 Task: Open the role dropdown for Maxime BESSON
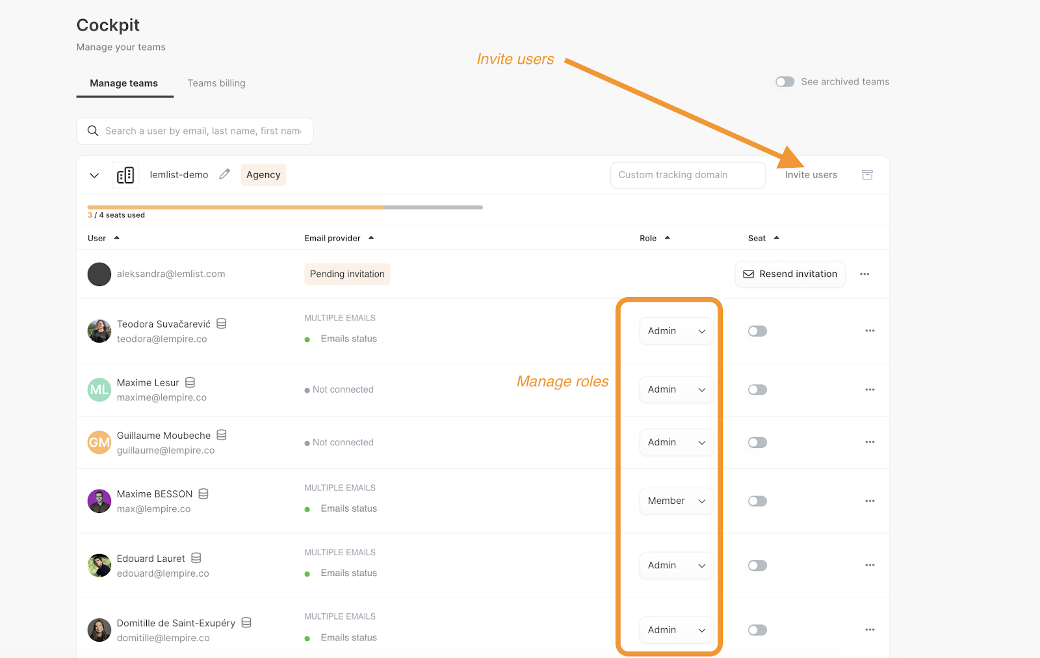676,501
